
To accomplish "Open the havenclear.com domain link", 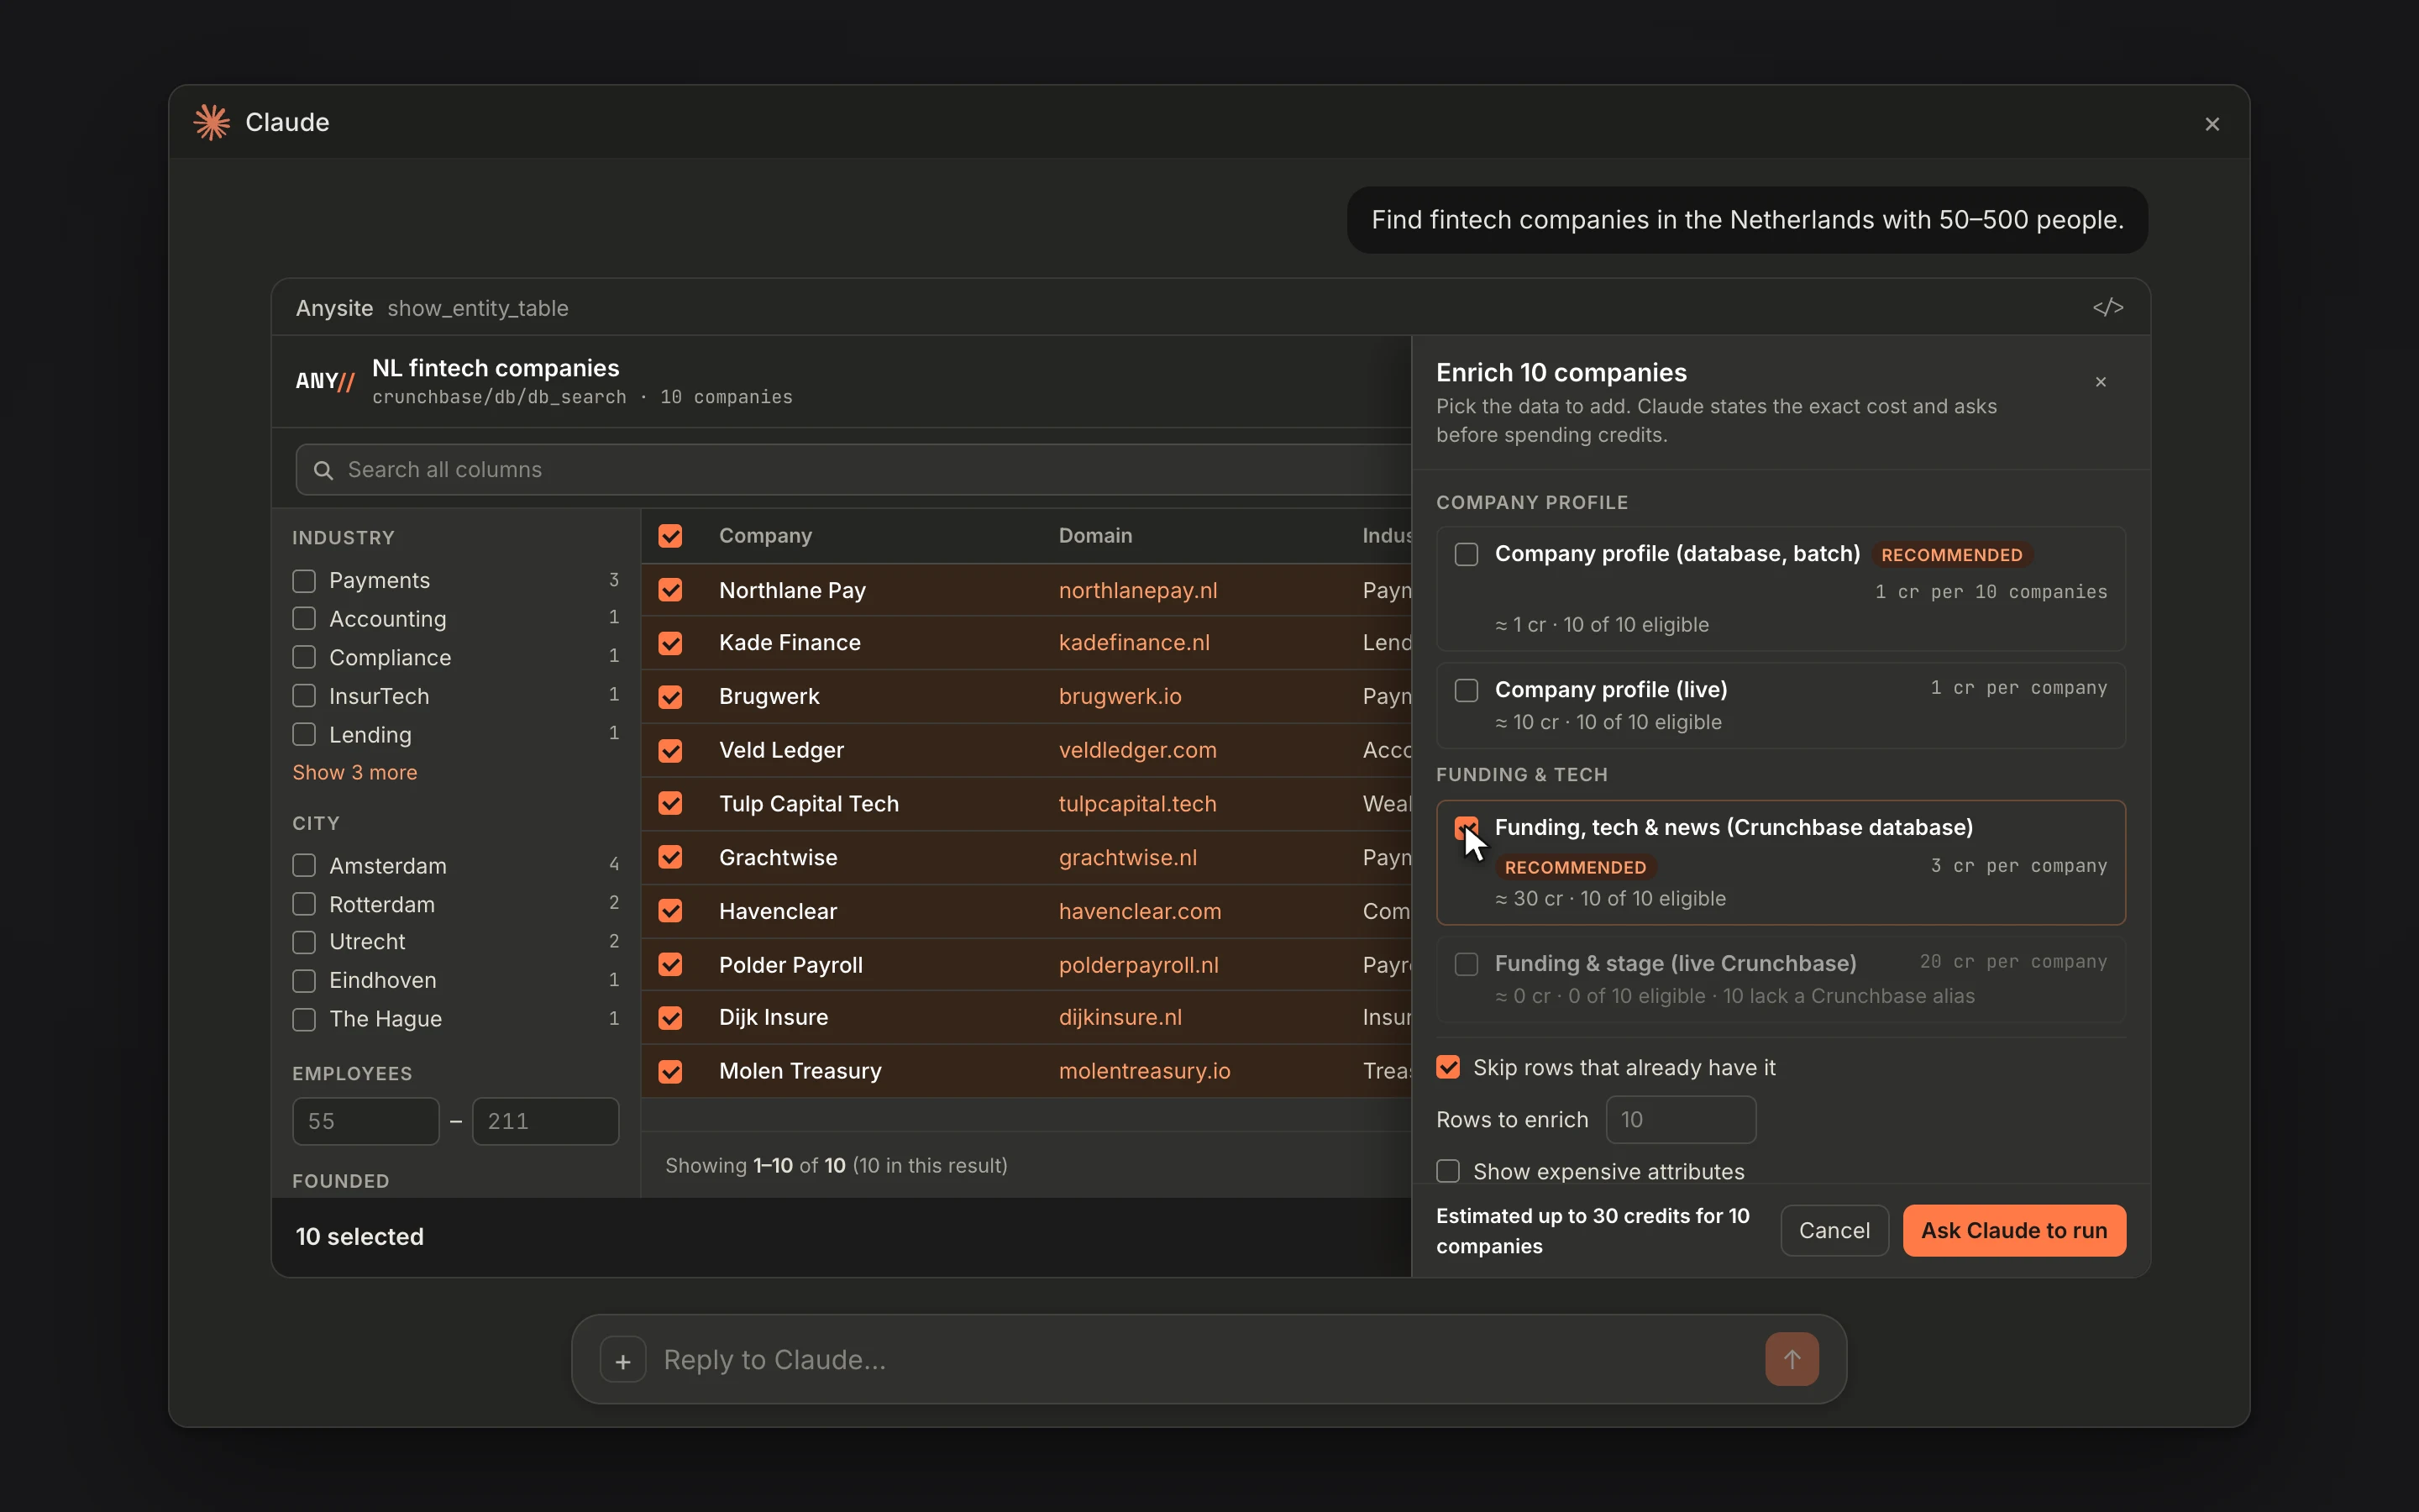I will pos(1140,911).
